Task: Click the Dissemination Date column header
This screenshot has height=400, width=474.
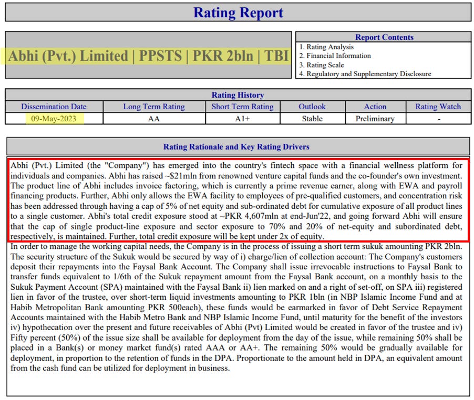Action: [x=54, y=107]
